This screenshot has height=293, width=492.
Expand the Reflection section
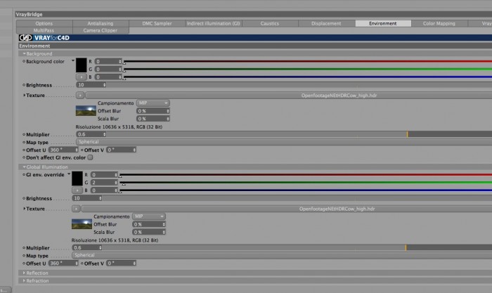click(x=24, y=273)
